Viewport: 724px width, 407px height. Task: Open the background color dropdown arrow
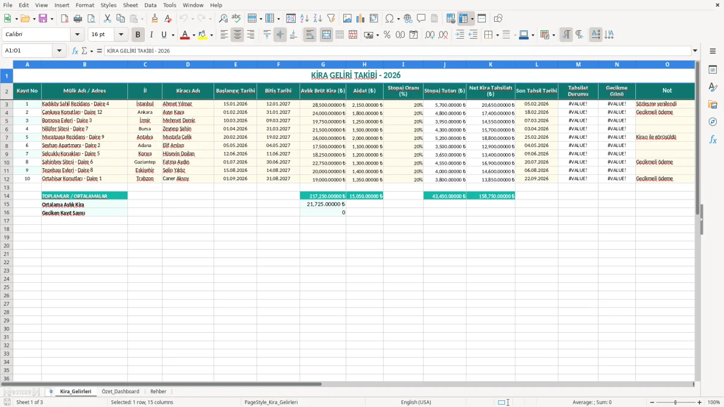[211, 35]
